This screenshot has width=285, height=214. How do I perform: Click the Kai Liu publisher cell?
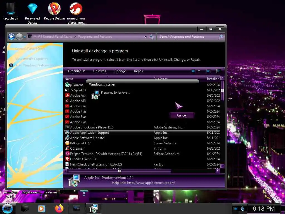[158, 164]
